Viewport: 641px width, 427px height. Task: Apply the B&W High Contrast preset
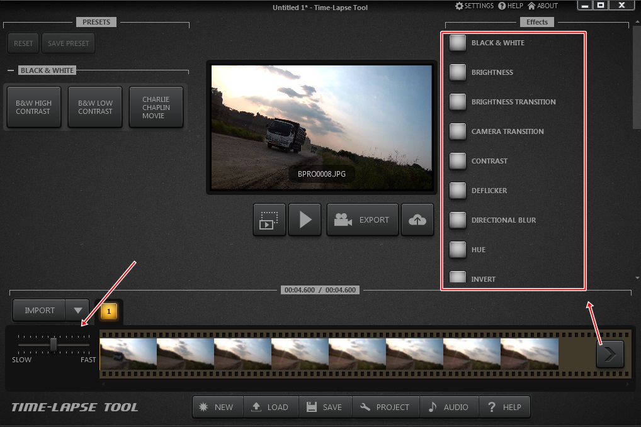34,107
